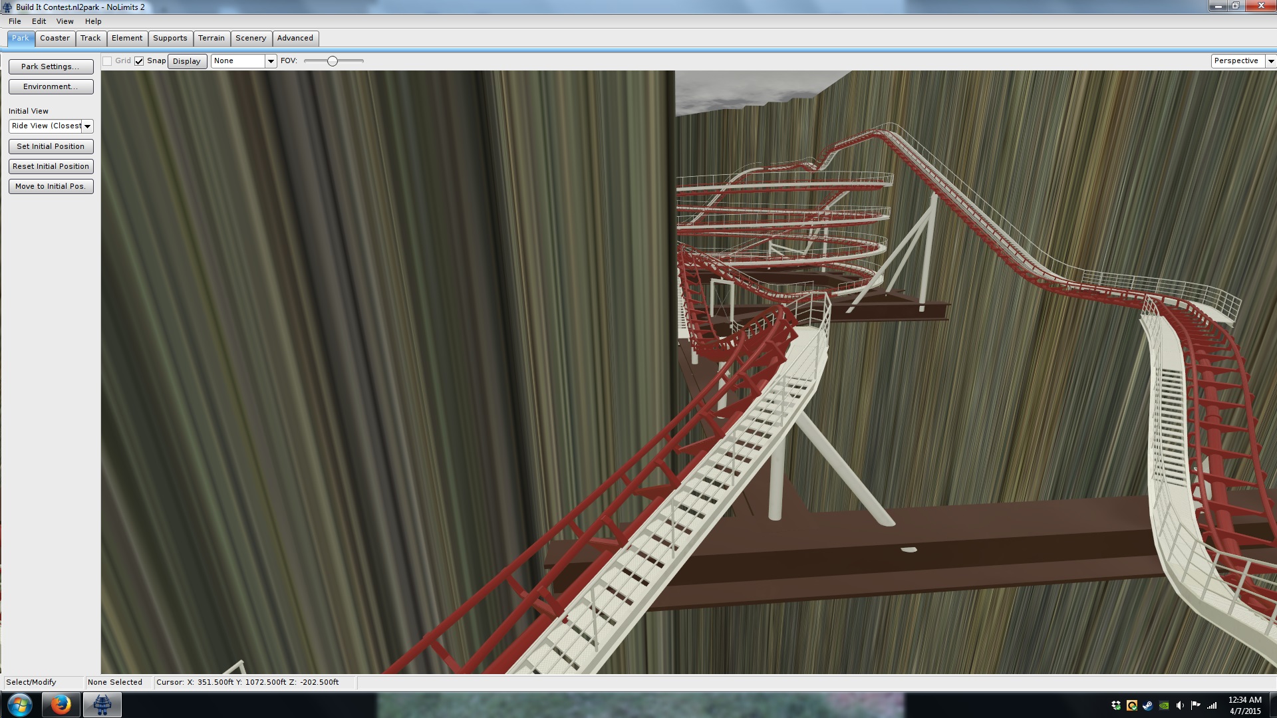Open the Action Center flag icon

point(1196,705)
